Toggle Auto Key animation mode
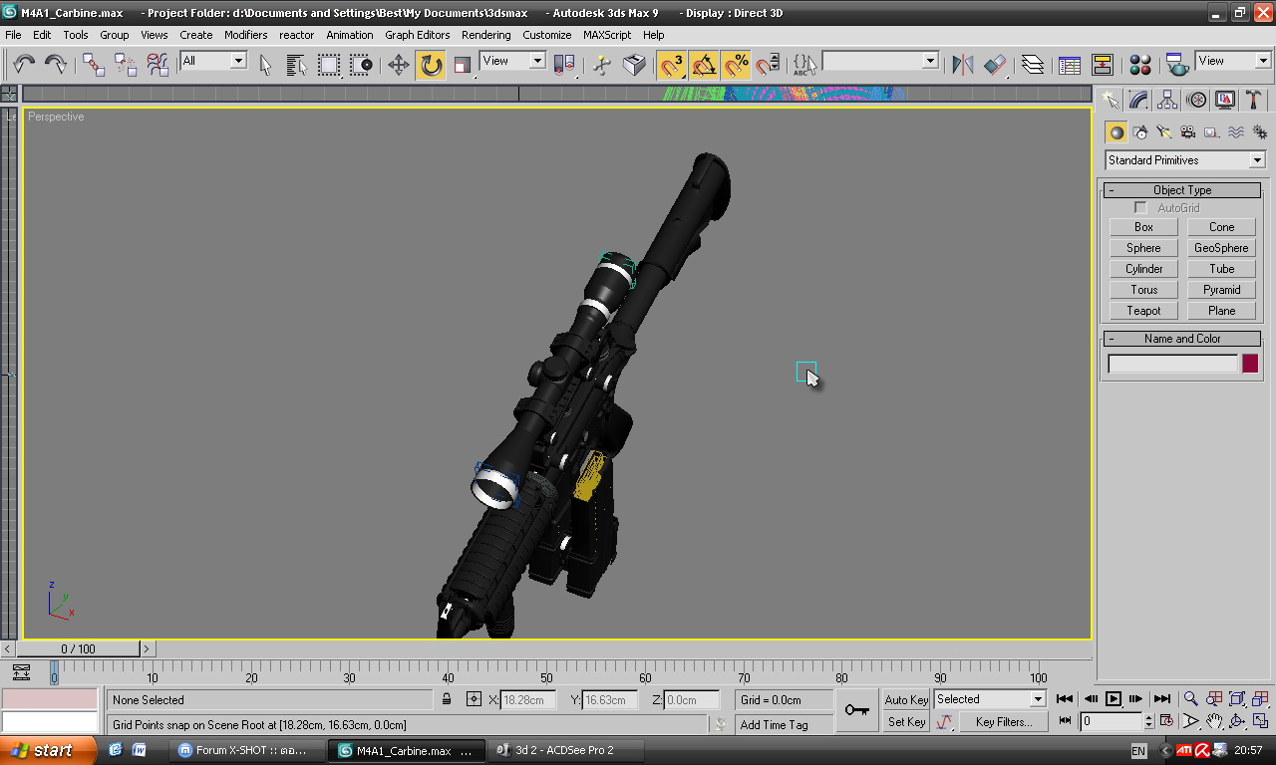Image resolution: width=1276 pixels, height=765 pixels. click(906, 700)
